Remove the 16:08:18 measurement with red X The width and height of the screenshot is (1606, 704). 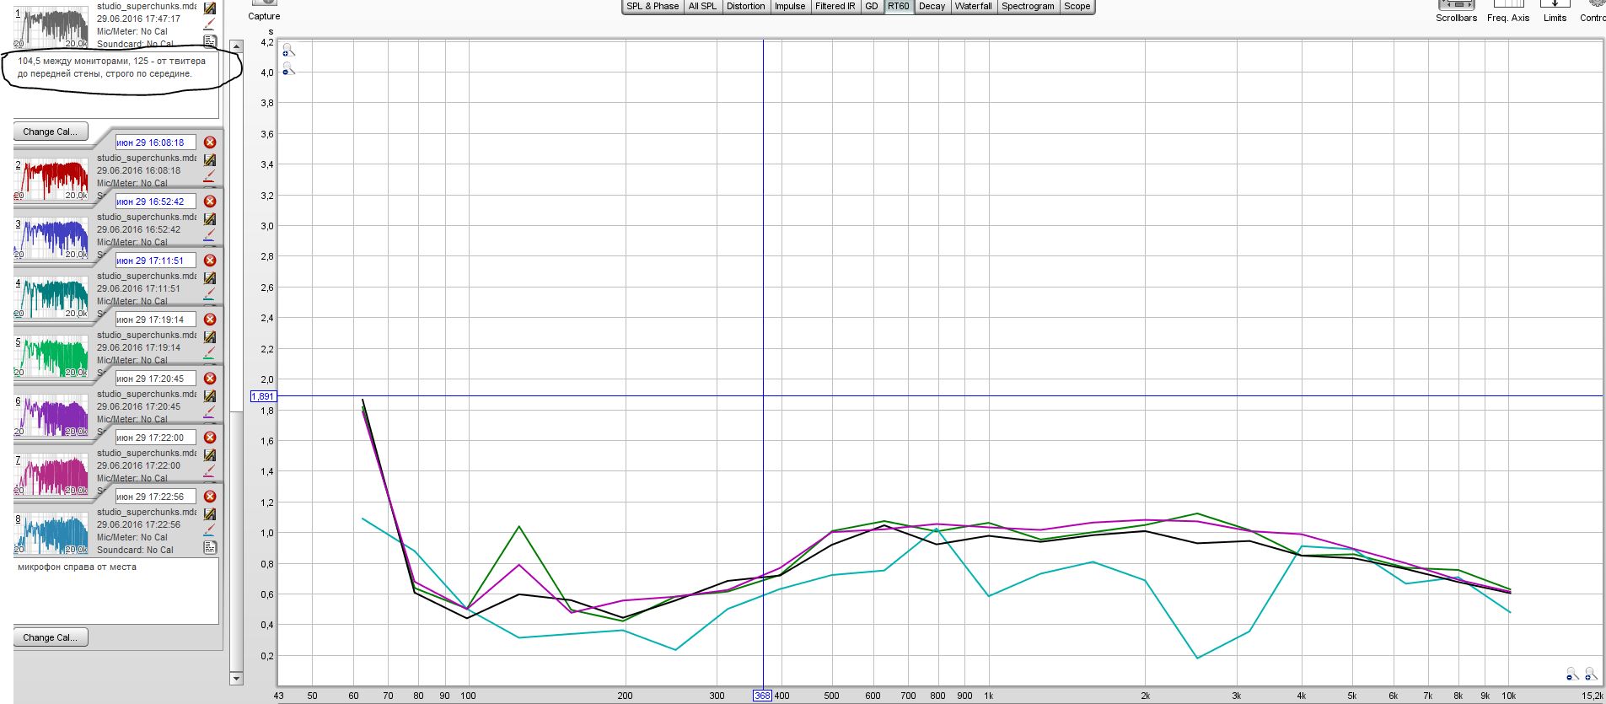[x=210, y=142]
